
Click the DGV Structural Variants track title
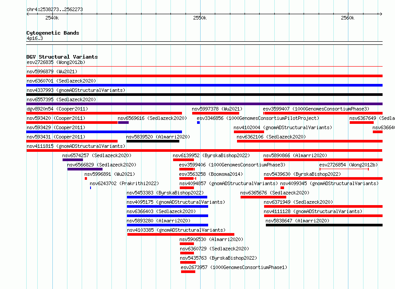(x=62, y=57)
